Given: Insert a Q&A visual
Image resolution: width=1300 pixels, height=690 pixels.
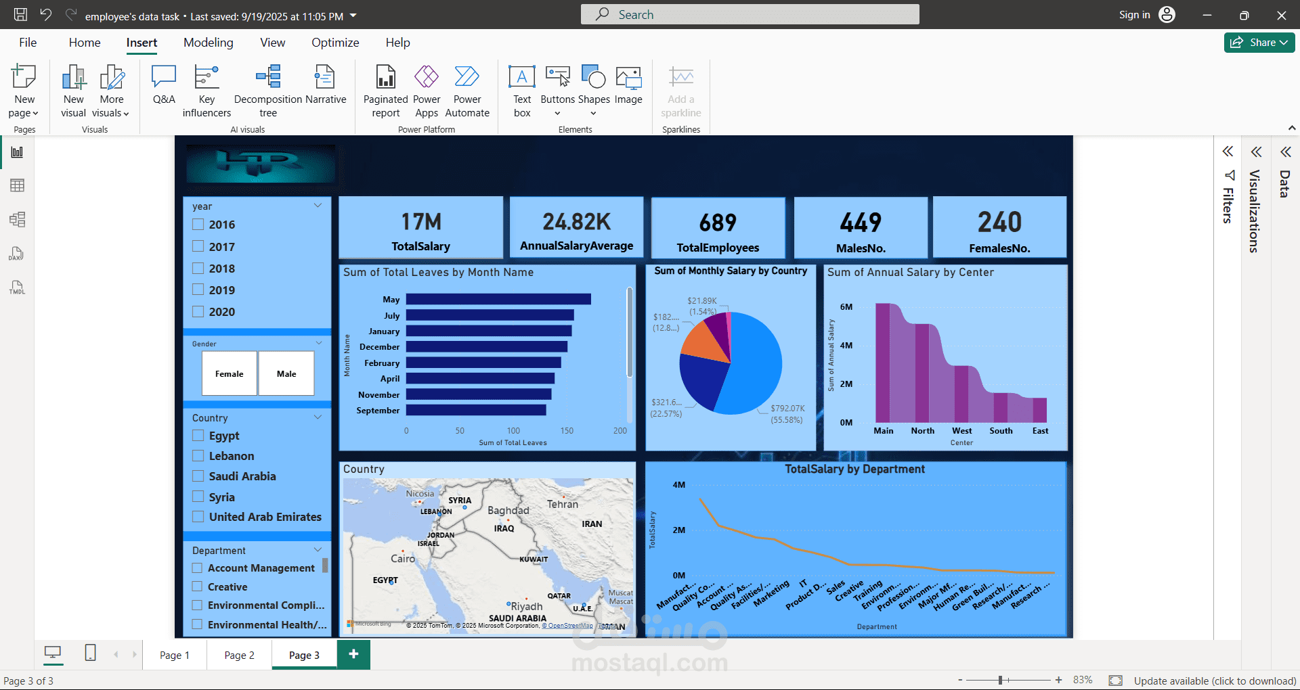Looking at the screenshot, I should (164, 86).
